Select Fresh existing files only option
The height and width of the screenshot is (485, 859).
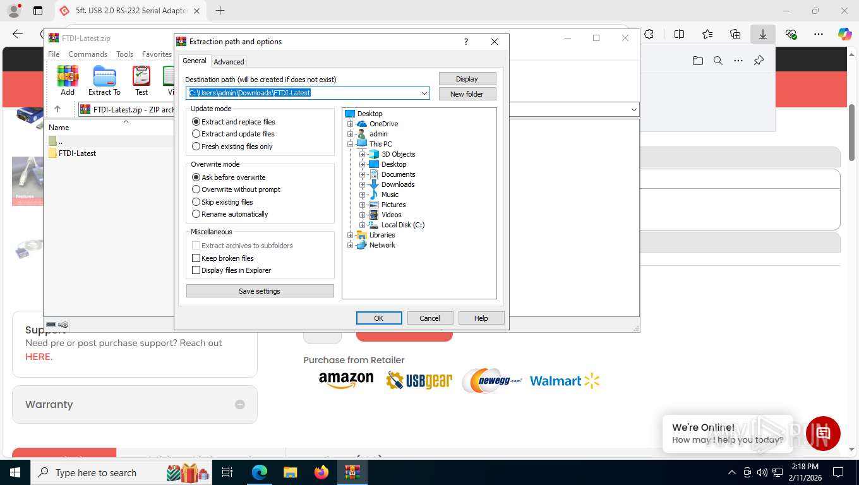pos(232,147)
